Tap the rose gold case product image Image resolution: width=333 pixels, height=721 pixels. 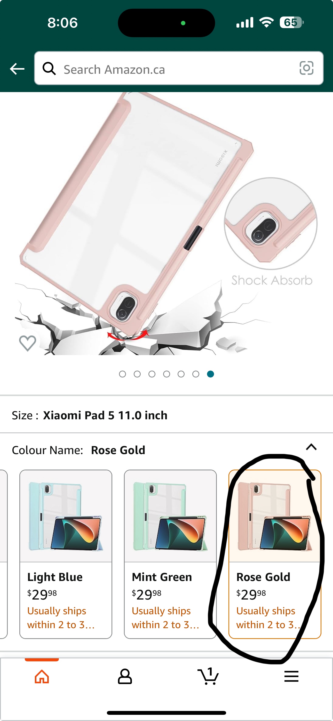coord(166,224)
